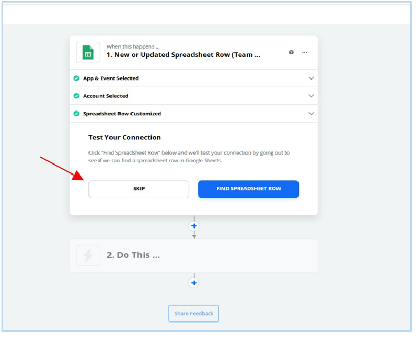418x338 pixels.
Task: Click the New or Updated Spreadsheet Row title
Action: pos(183,55)
